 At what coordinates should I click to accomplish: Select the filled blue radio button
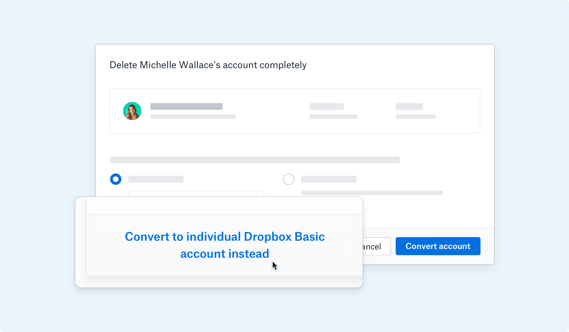116,179
